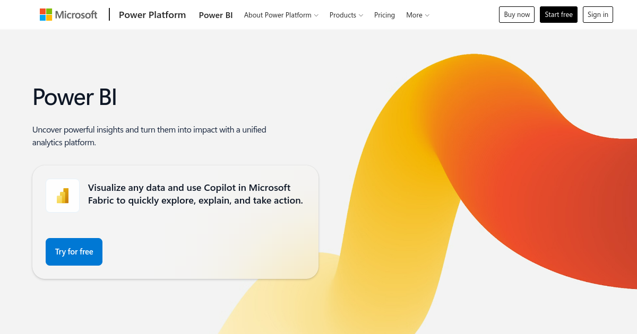Click the Sign in button
637x334 pixels.
[598, 15]
